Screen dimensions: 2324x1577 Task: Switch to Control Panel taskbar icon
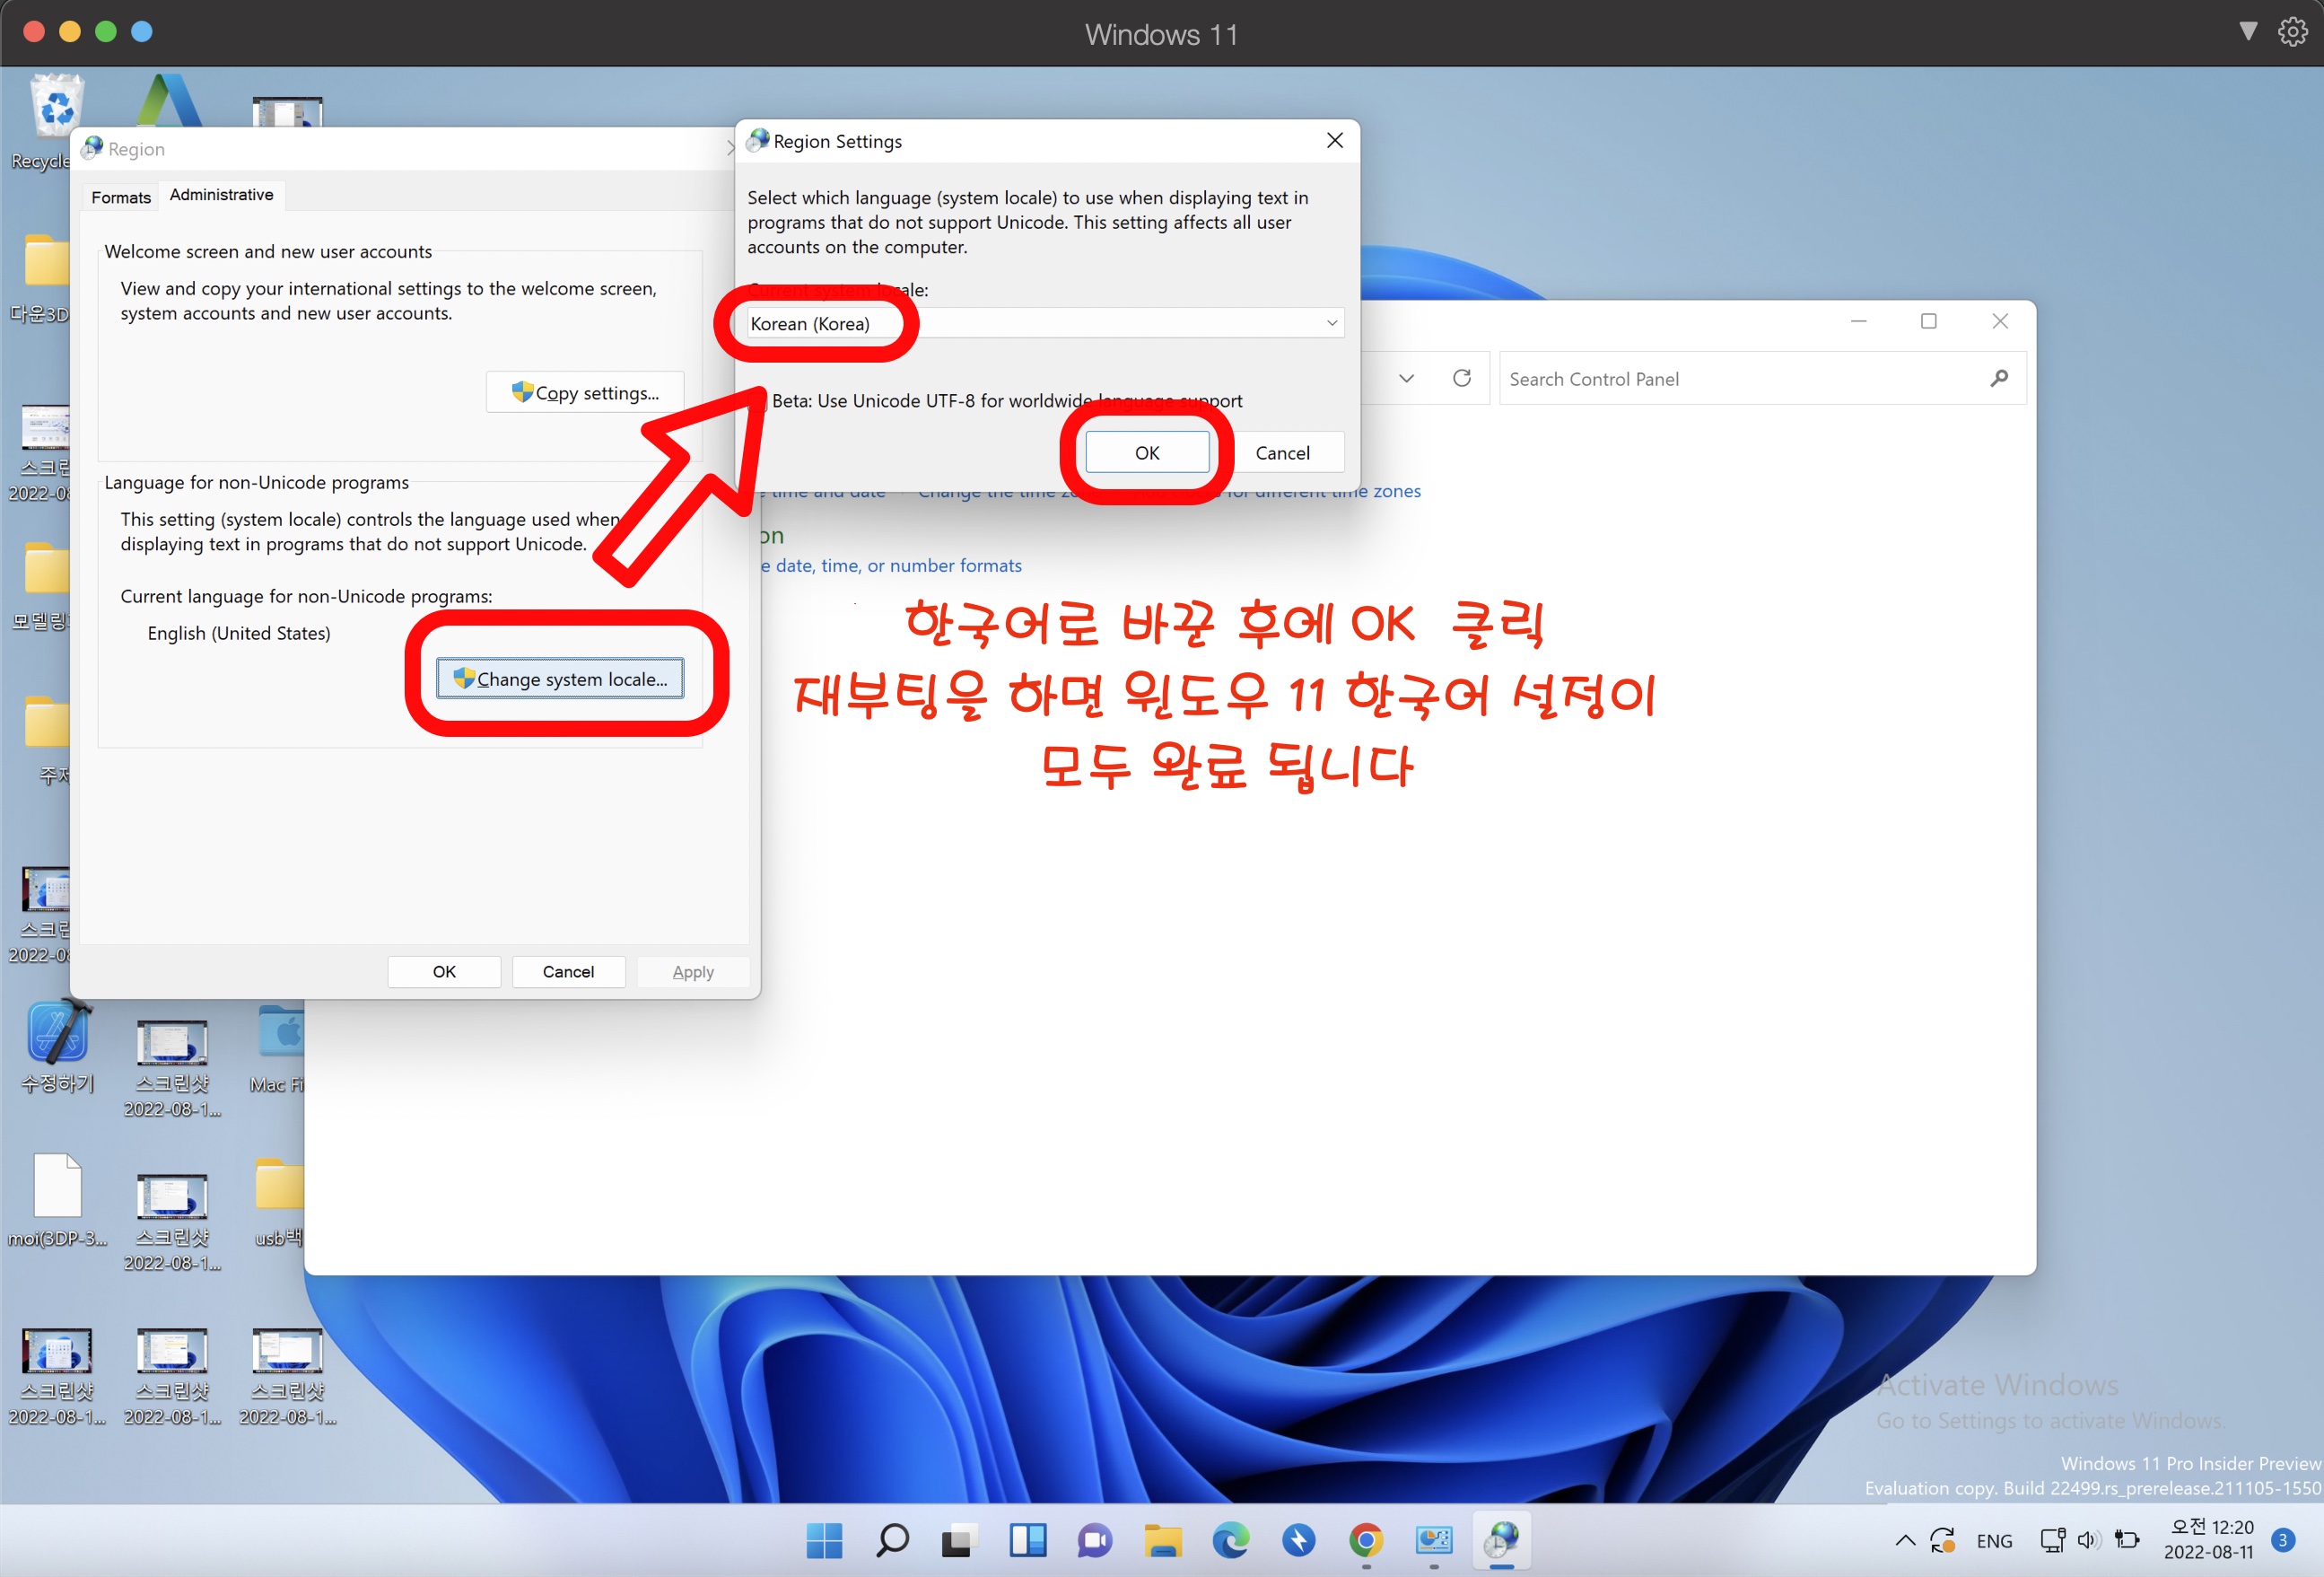click(x=1434, y=1540)
